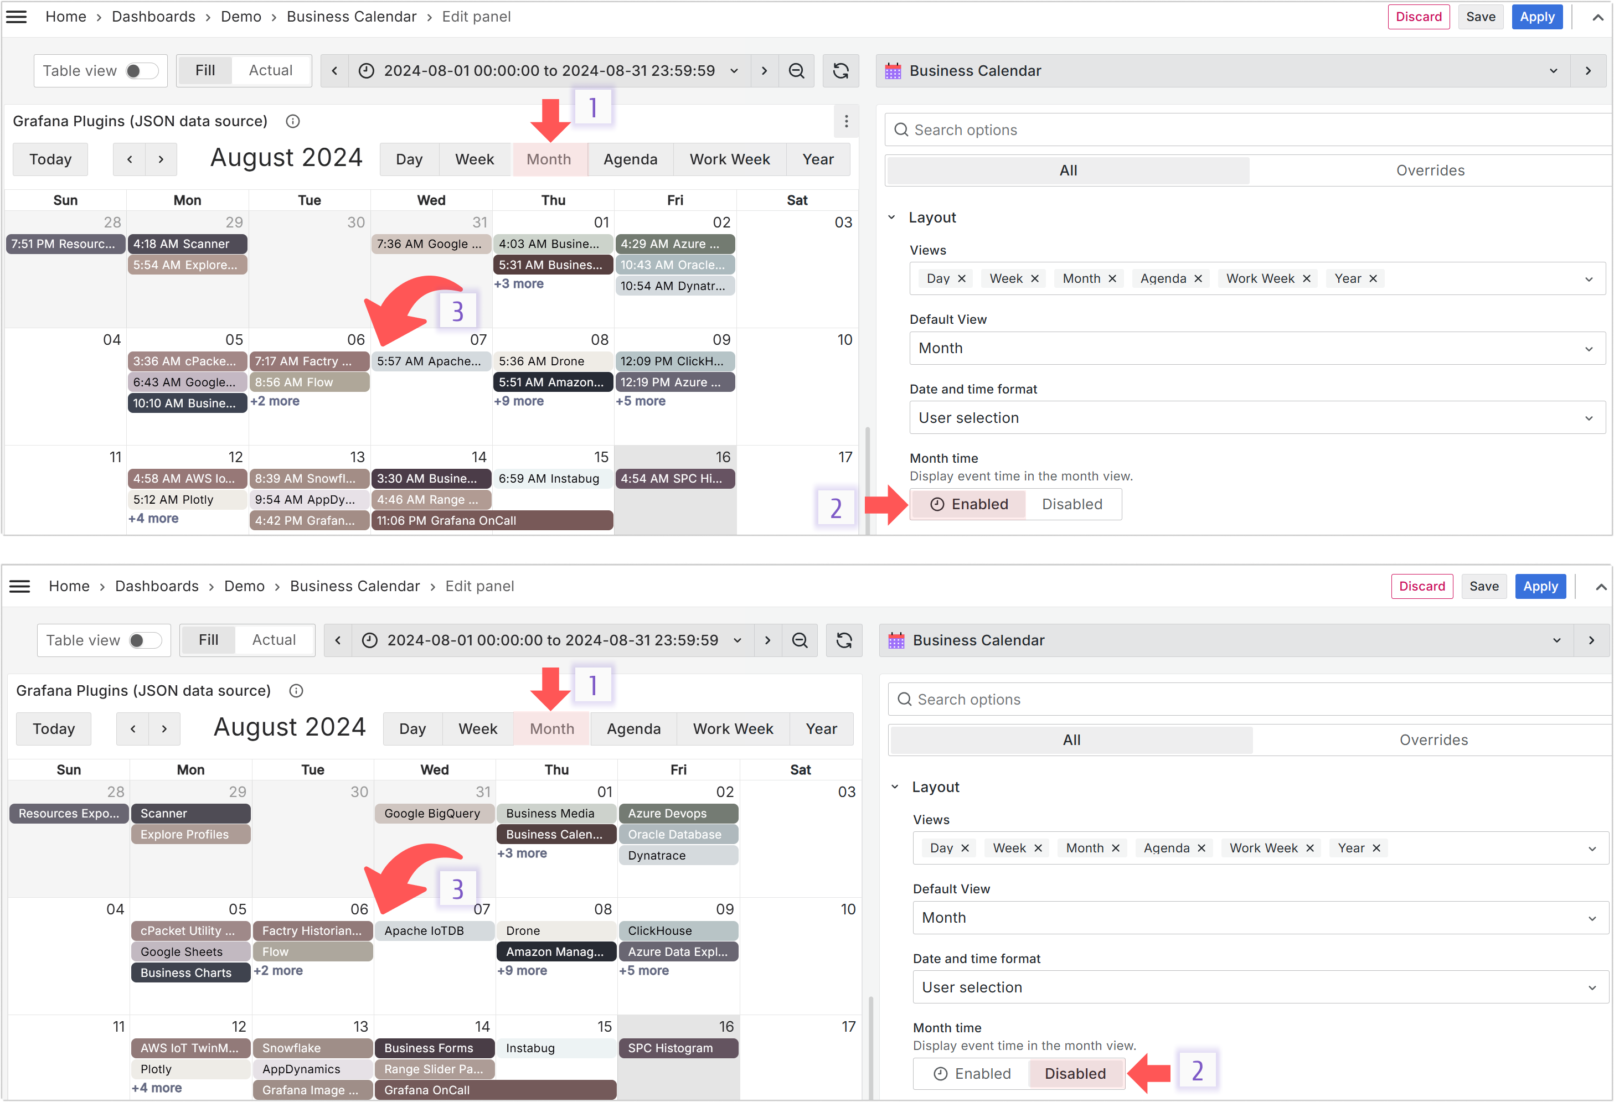Collapse the Layout section in upper options

892,218
